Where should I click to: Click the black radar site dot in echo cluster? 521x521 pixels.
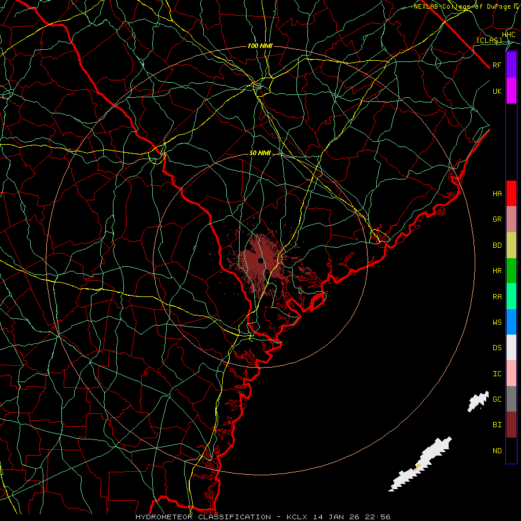pyautogui.click(x=260, y=260)
